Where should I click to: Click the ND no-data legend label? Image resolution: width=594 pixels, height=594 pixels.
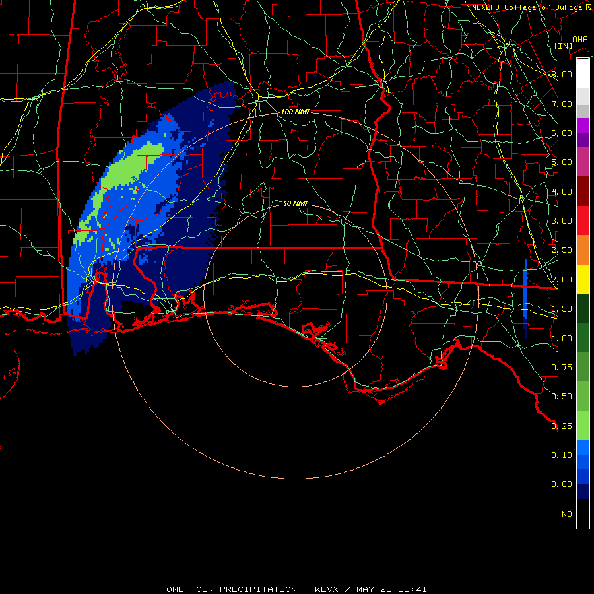[567, 514]
